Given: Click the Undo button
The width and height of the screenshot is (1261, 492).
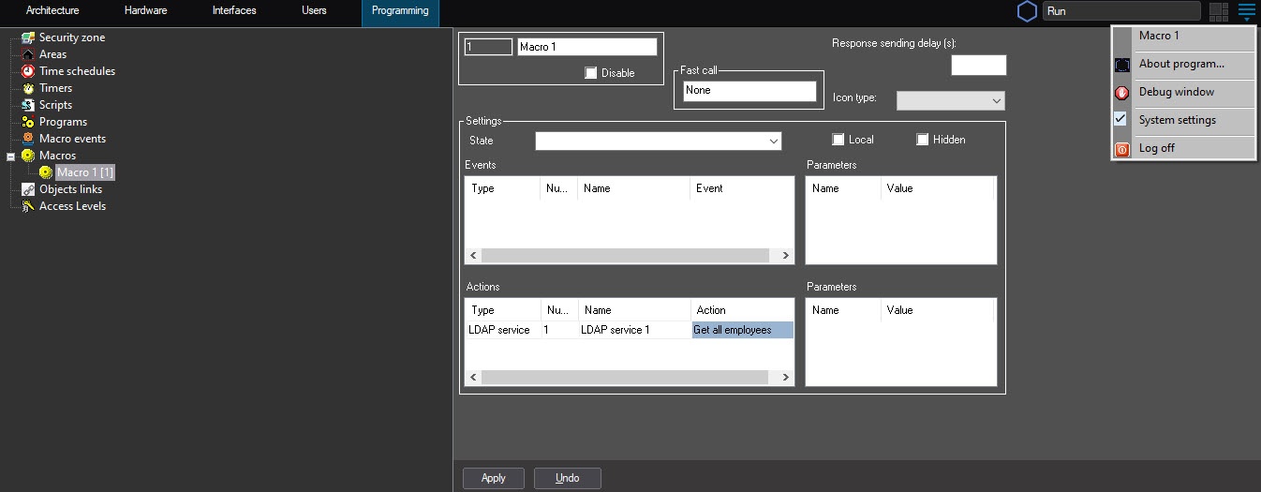Looking at the screenshot, I should tap(567, 478).
